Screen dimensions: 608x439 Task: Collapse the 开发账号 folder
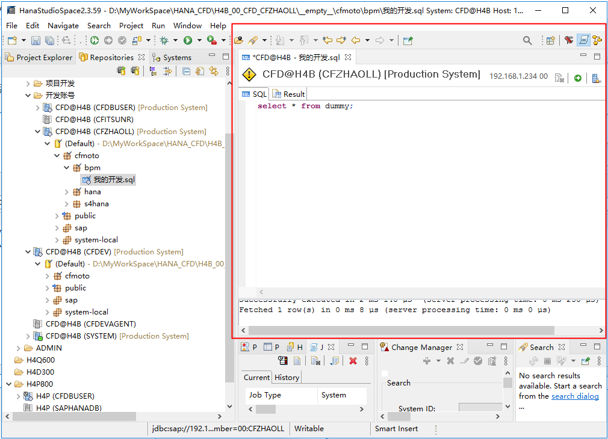click(28, 95)
